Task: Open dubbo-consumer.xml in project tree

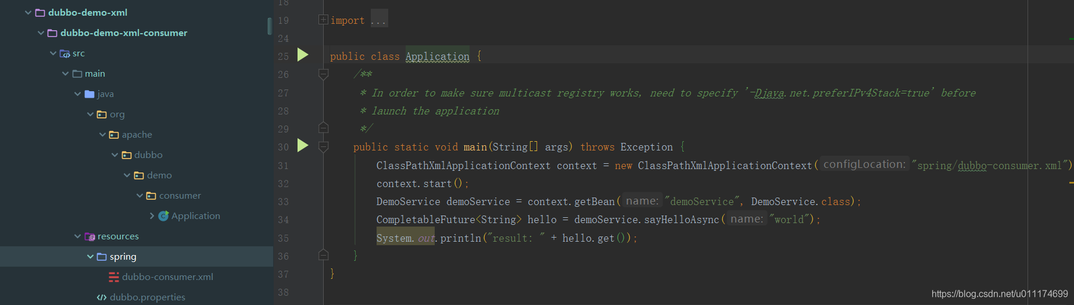Action: pyautogui.click(x=167, y=277)
